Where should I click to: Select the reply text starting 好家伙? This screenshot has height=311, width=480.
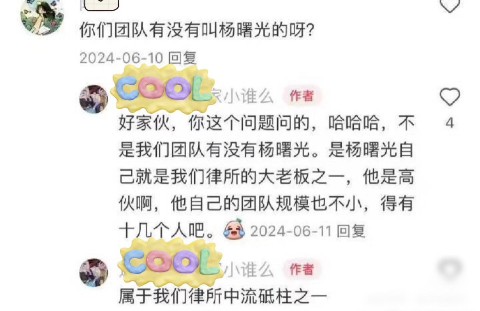266,176
